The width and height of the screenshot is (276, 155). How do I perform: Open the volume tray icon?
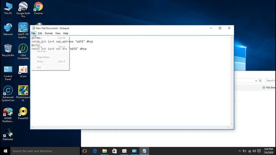coord(254,151)
